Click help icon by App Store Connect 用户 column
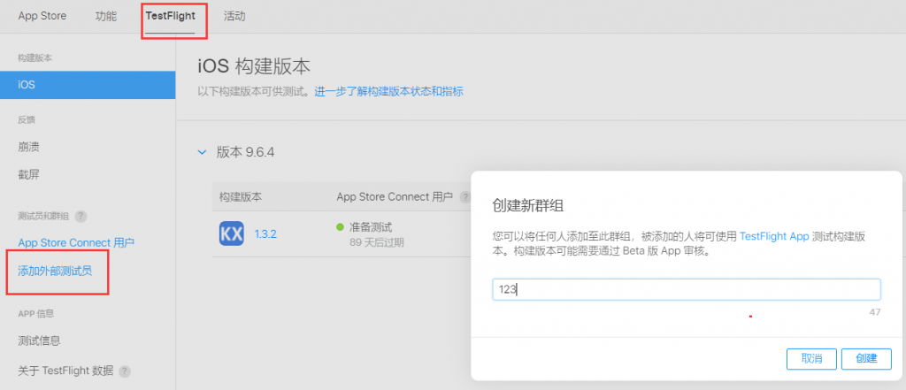This screenshot has height=390, width=906. click(x=465, y=197)
